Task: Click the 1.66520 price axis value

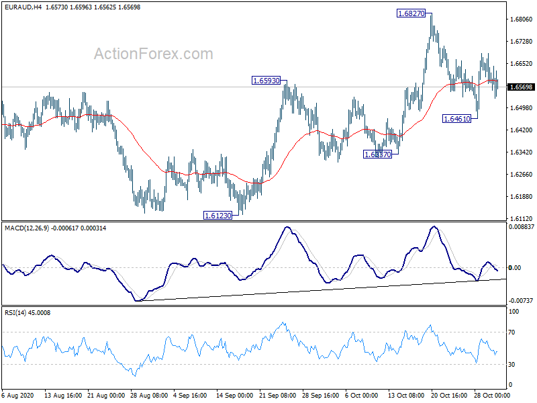Action: point(522,63)
